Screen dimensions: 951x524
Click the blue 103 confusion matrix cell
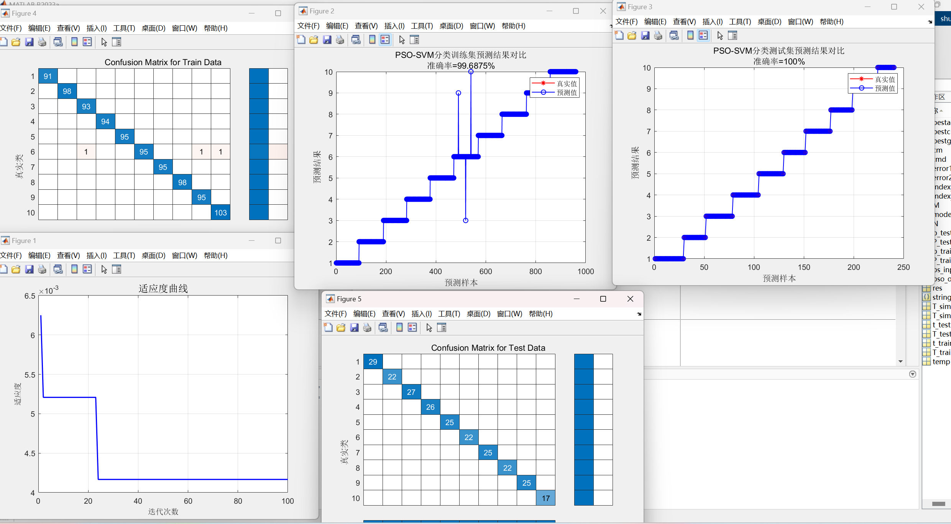pos(220,213)
